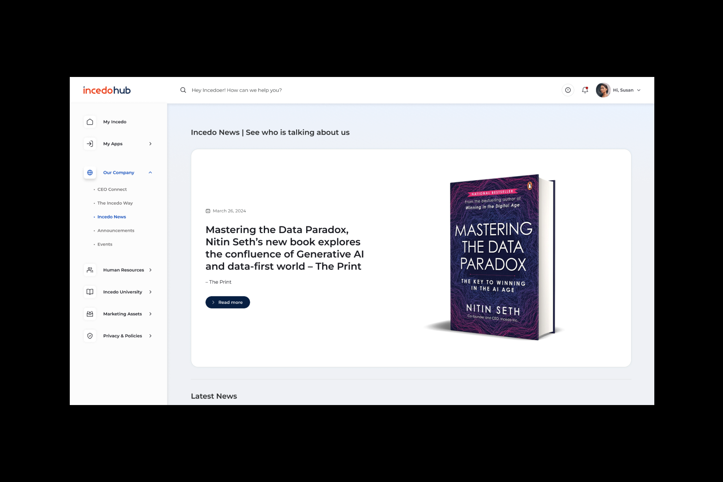Collapse the Our Company section chevron
Viewport: 723px width, 482px height.
click(150, 173)
